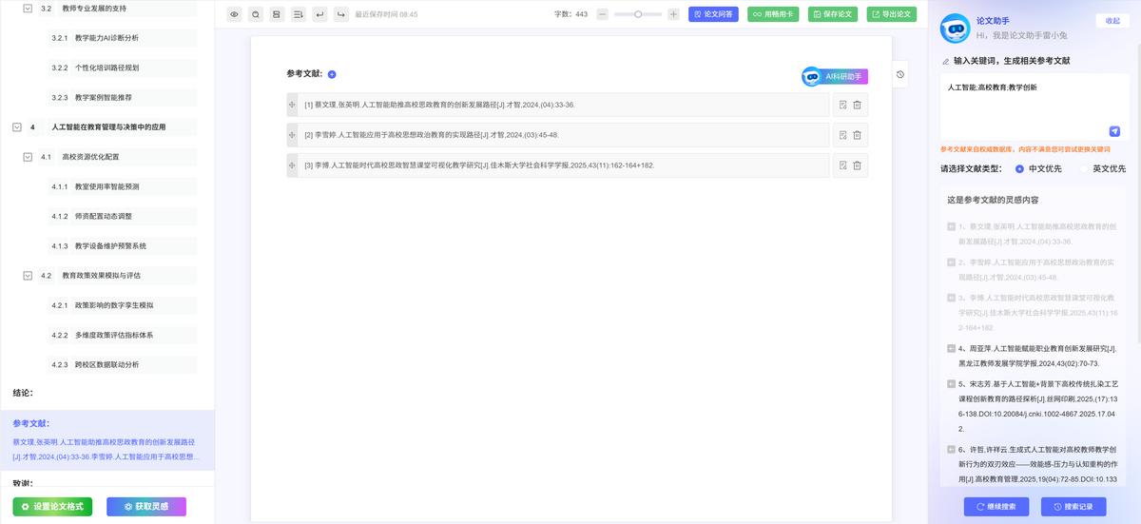Edit reference [1] 蔡文璞 with edit icon
This screenshot has width=1141, height=524.
pyautogui.click(x=842, y=105)
